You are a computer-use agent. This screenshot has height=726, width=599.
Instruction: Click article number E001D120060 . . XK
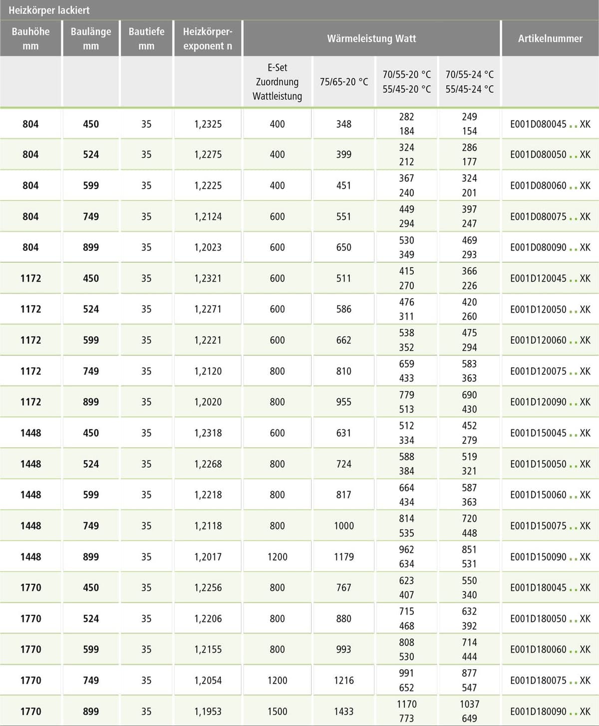[550, 341]
